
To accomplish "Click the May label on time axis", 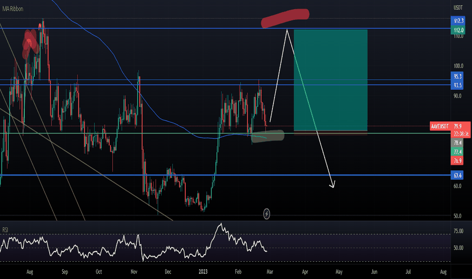I will pyautogui.click(x=339, y=272).
